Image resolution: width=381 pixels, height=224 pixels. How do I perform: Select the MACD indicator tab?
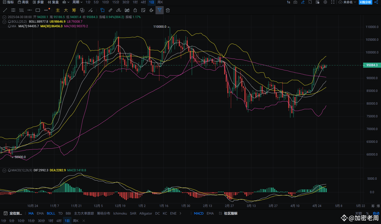199,214
